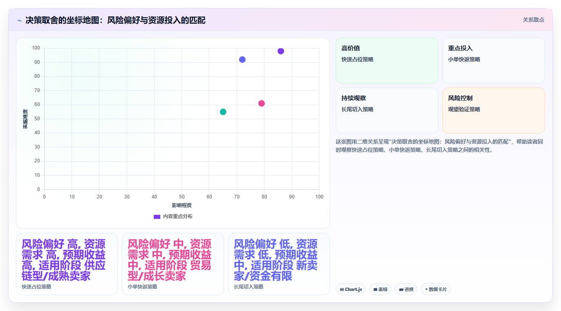This screenshot has width=561, height=311.
Task: Click the page title 决策取舍的坐标地图
Action: pos(115,20)
